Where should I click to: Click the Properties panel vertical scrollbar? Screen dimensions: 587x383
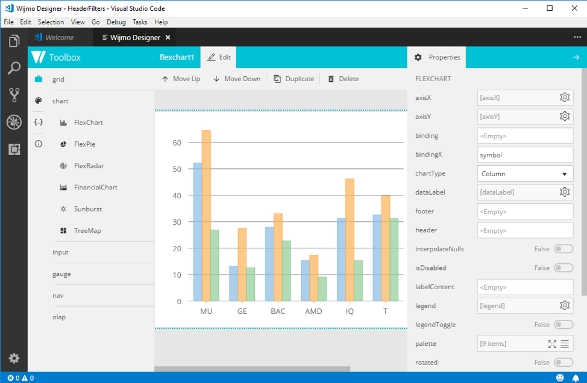(x=584, y=182)
